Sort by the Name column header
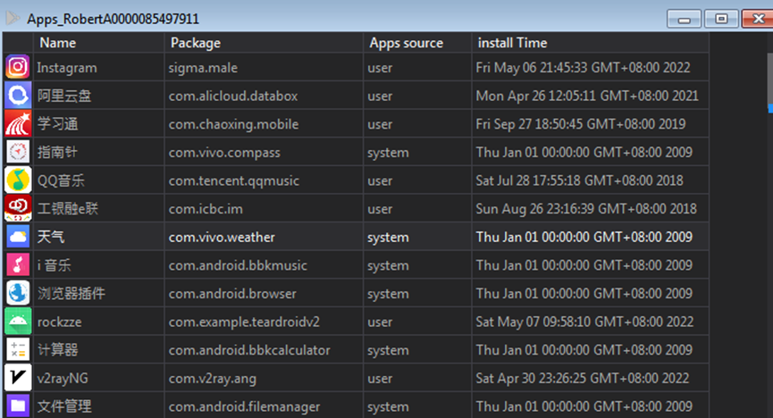 click(x=98, y=43)
